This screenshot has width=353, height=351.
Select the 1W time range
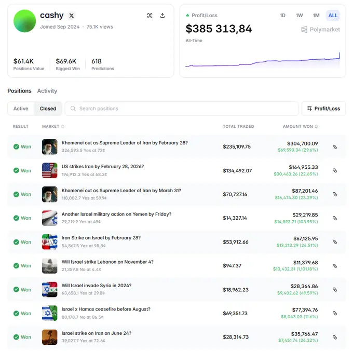[299, 15]
